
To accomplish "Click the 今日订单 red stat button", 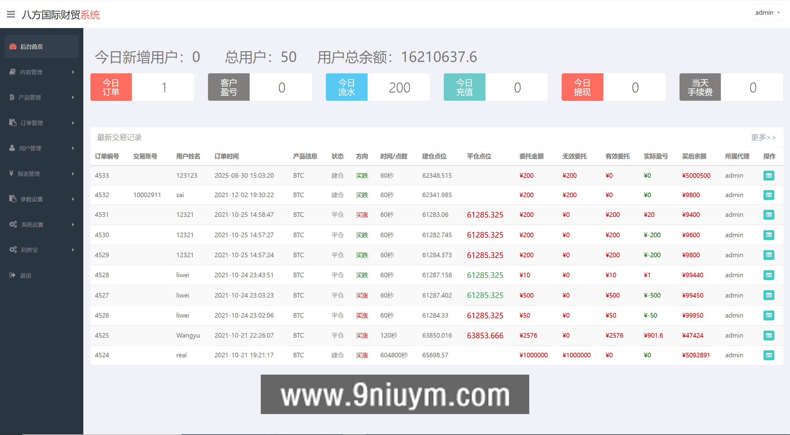I will [x=111, y=87].
